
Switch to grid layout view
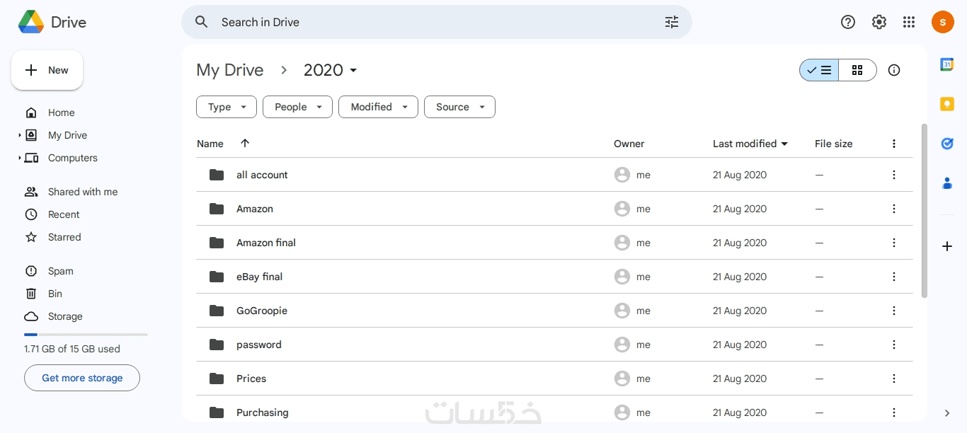[857, 70]
